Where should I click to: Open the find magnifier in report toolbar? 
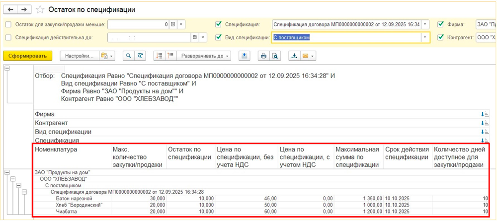(129, 56)
